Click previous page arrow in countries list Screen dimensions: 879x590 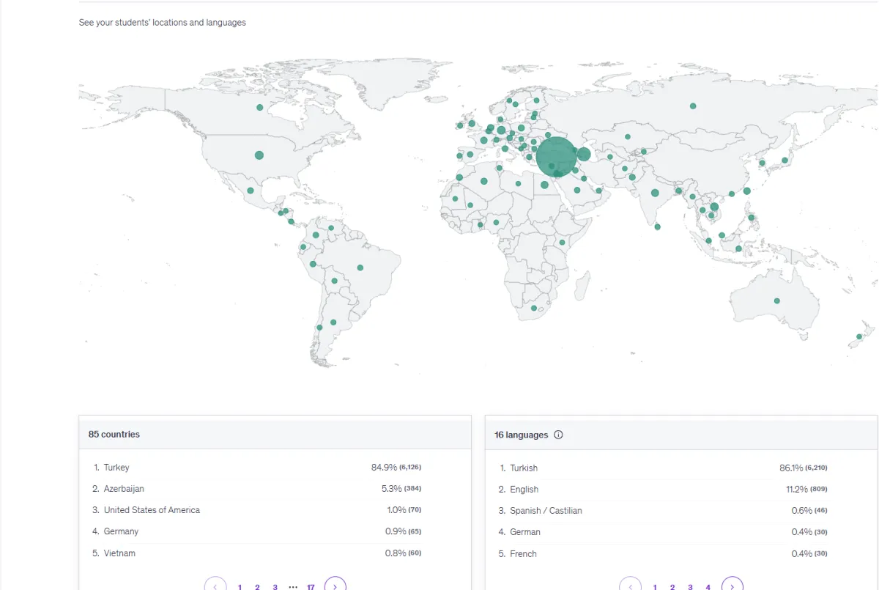point(215,586)
